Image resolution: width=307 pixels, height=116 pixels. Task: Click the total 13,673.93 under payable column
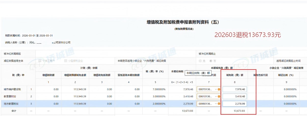pyautogui.click(x=188, y=111)
